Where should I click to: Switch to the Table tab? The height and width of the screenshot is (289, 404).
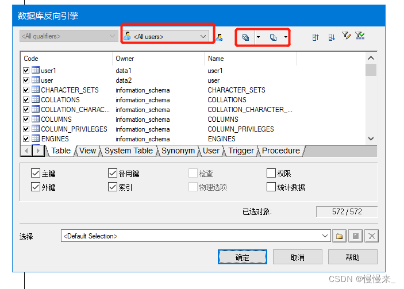[61, 151]
